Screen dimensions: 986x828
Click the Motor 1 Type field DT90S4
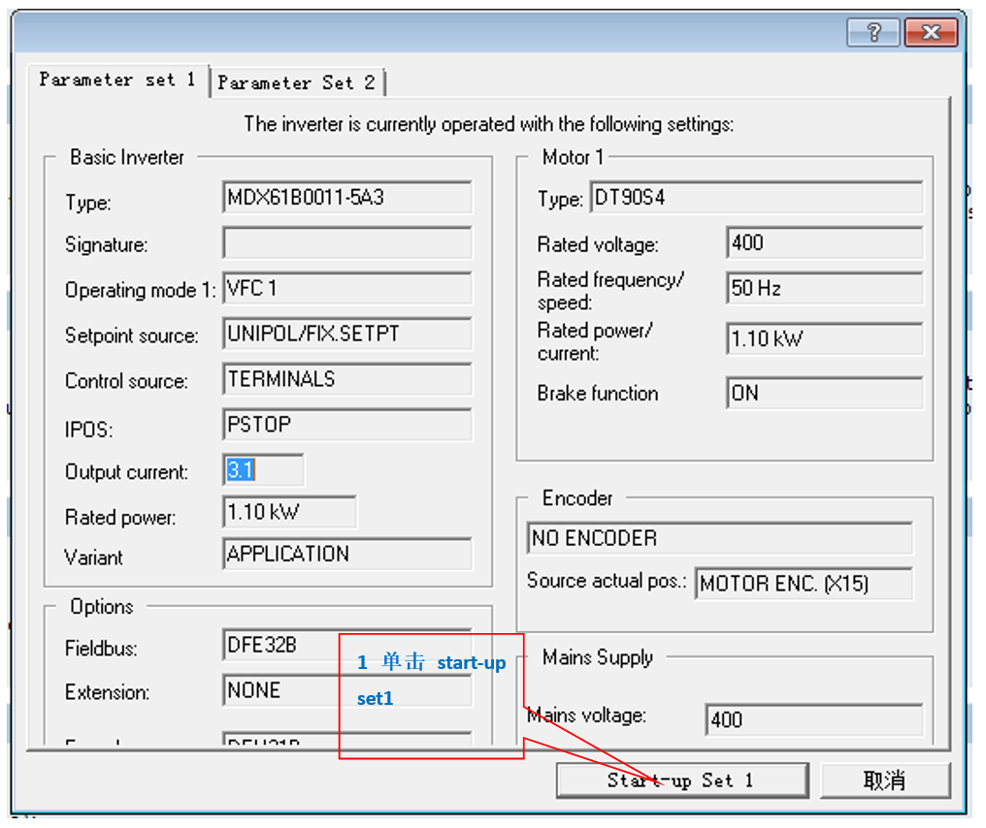pos(756,199)
